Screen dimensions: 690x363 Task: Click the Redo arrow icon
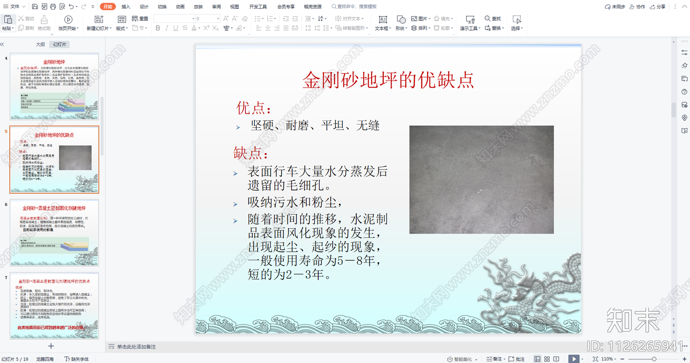pos(84,6)
